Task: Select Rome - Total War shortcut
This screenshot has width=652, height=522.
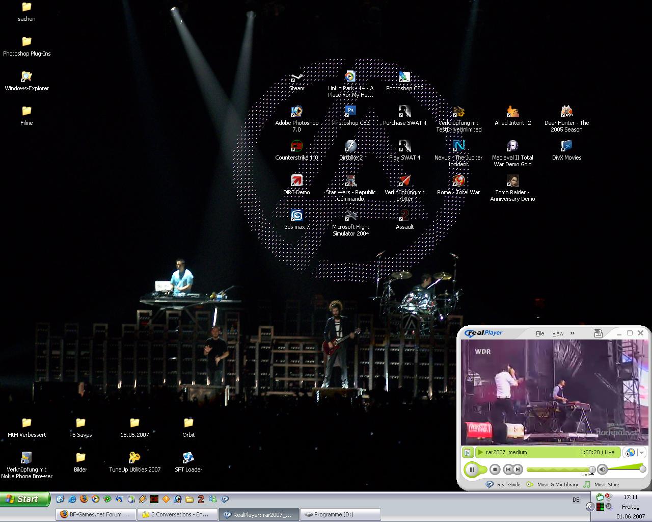Action: [458, 186]
